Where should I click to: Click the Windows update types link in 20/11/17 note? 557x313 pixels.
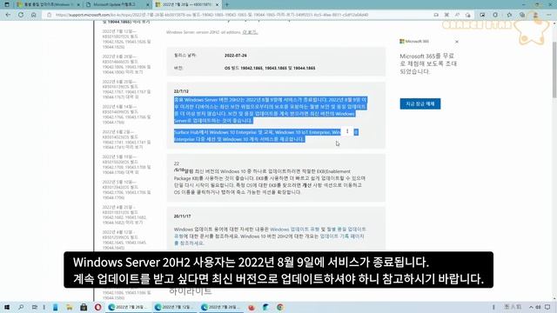[294, 230]
